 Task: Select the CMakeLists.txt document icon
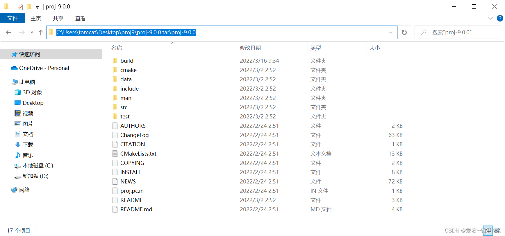coord(115,154)
